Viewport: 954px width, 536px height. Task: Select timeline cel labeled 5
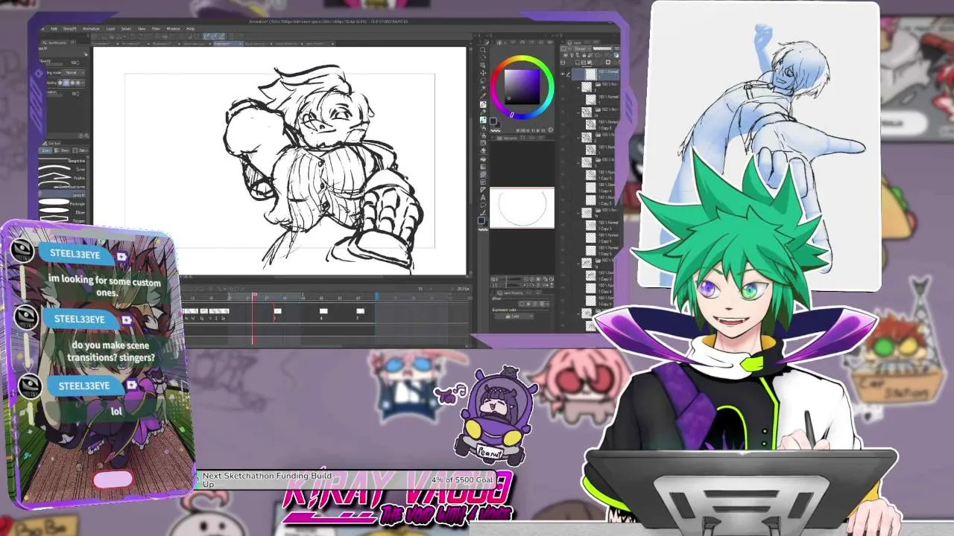(x=360, y=312)
